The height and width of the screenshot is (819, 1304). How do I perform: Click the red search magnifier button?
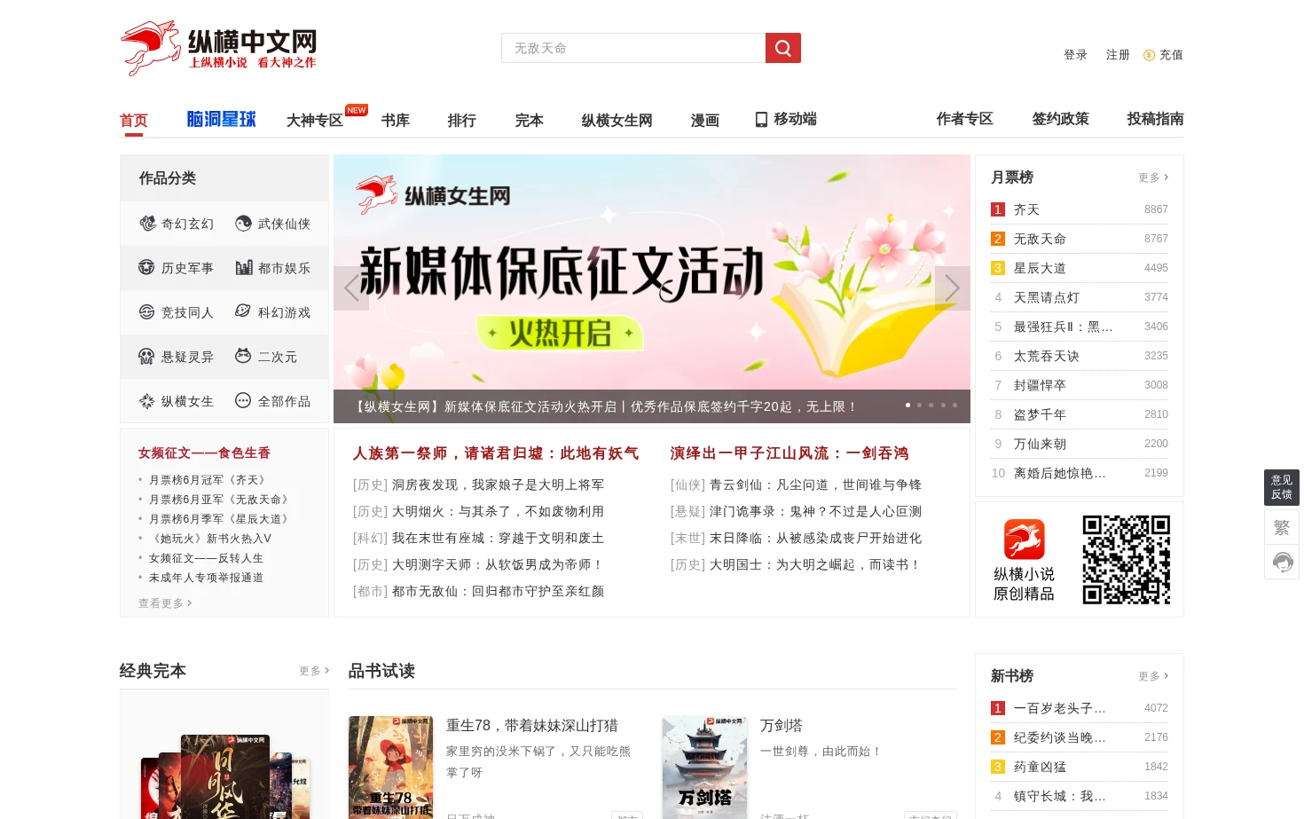point(782,48)
